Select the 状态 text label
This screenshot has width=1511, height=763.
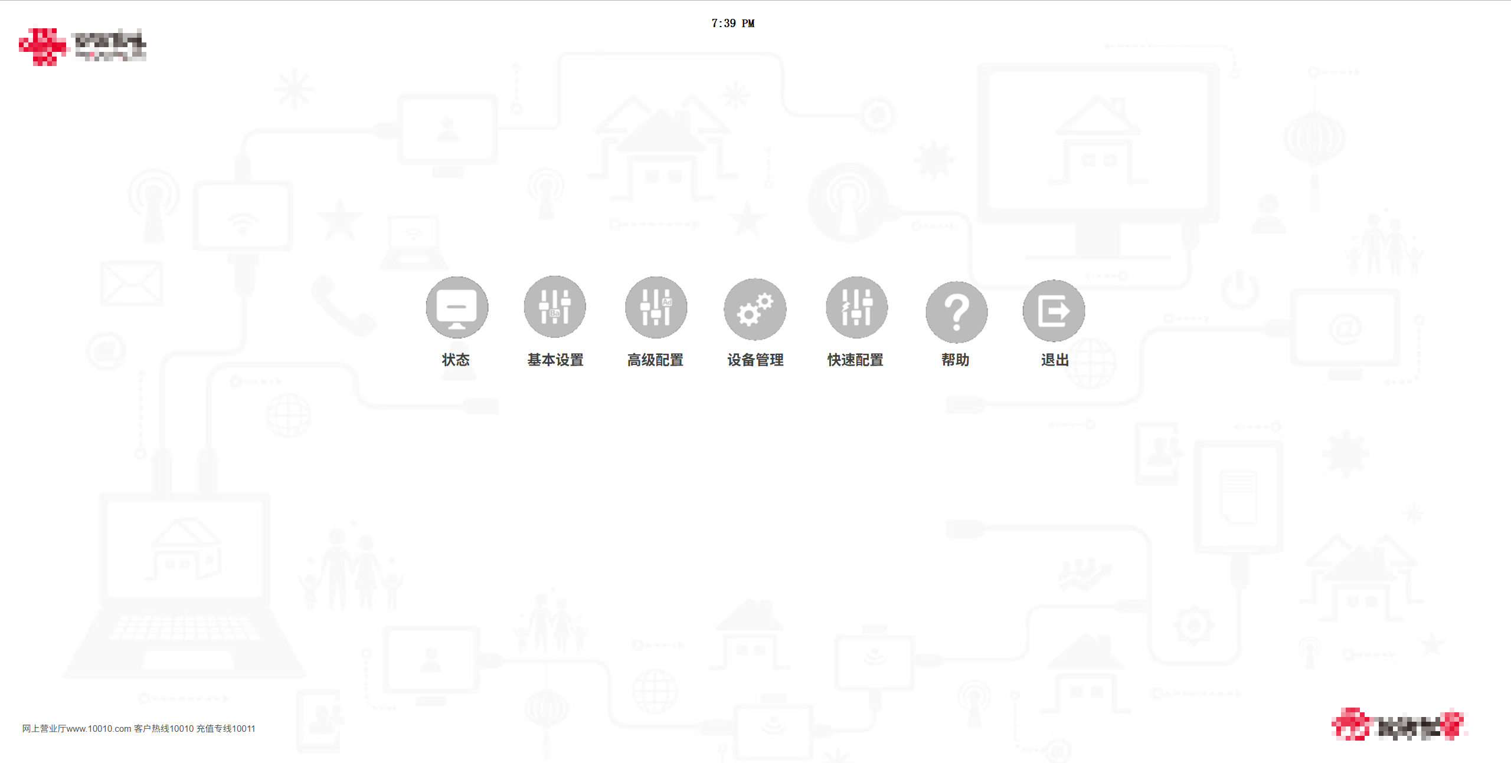(456, 360)
